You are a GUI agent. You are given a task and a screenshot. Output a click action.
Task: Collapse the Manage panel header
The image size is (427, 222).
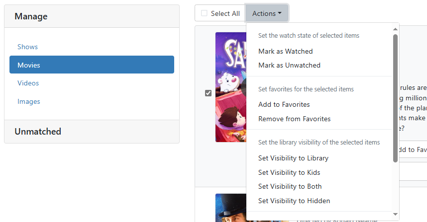click(x=31, y=16)
